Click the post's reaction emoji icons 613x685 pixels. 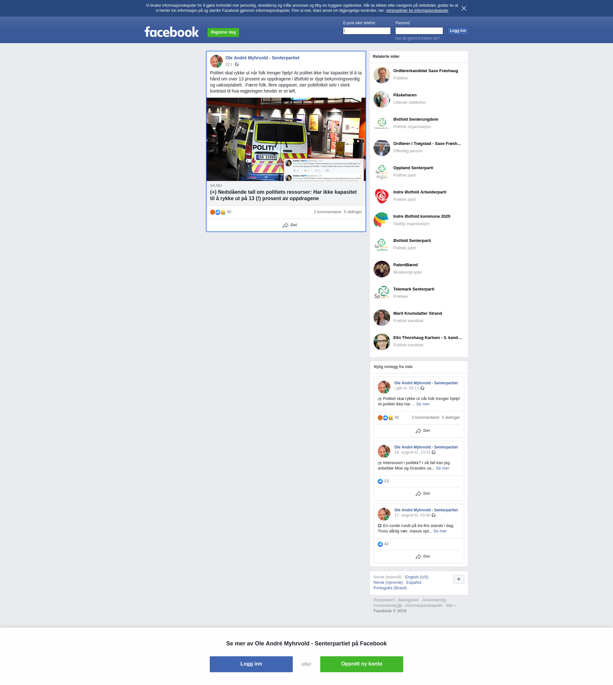(x=217, y=212)
